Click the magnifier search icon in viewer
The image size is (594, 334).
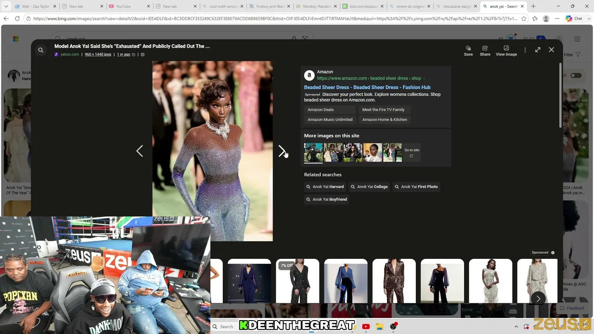[41, 50]
